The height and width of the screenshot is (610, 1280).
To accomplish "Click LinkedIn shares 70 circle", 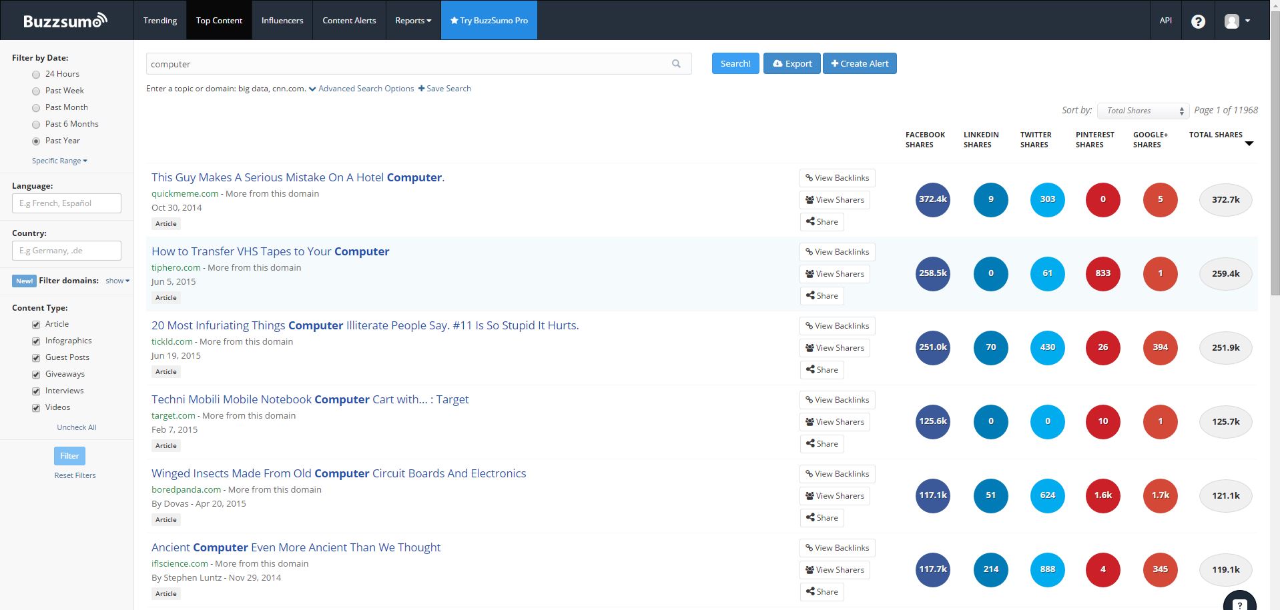I will pyautogui.click(x=990, y=347).
